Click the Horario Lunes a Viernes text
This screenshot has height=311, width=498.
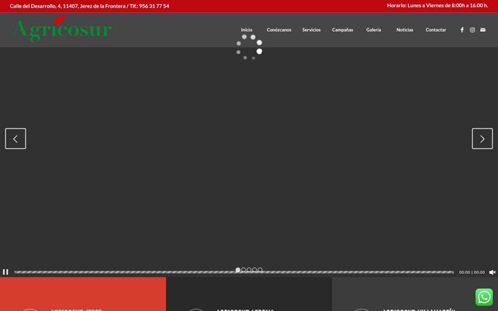437,6
